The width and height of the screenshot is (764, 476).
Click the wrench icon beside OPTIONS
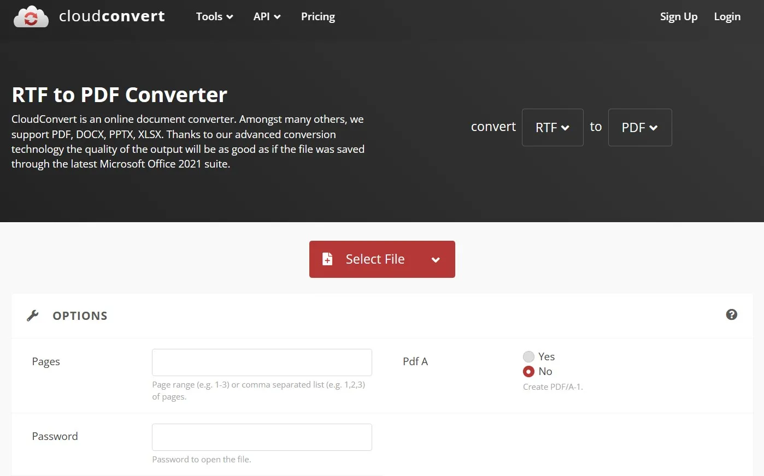[x=33, y=315]
